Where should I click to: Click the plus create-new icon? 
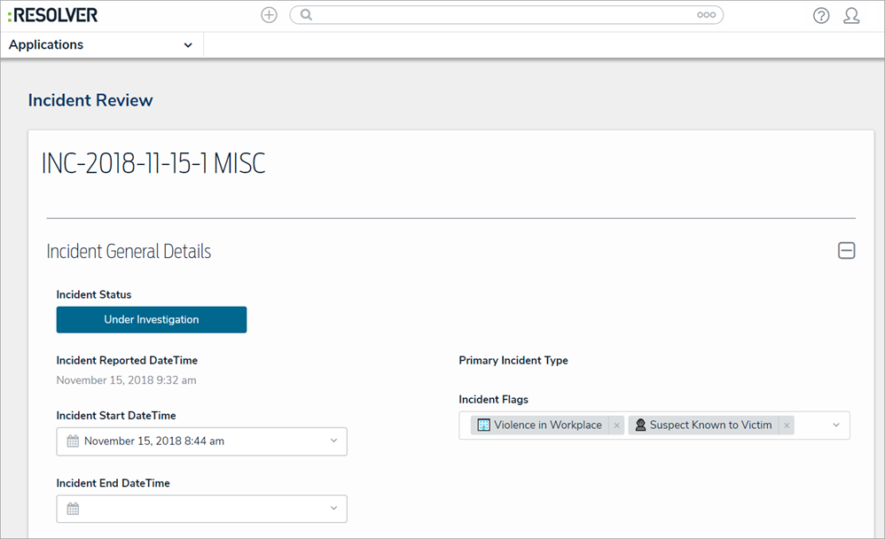tap(270, 15)
